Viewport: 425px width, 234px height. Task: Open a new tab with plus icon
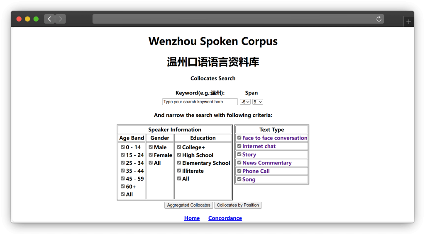408,22
